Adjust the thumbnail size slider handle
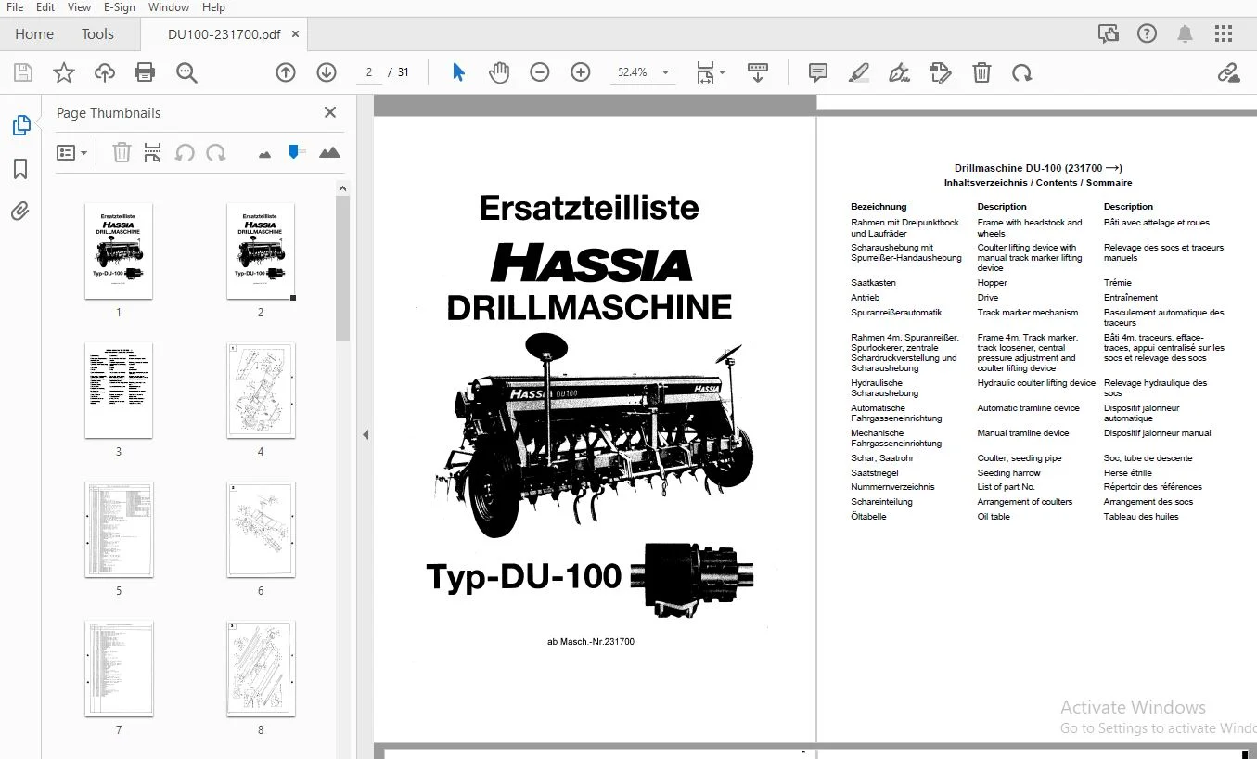The image size is (1257, 759). (296, 151)
